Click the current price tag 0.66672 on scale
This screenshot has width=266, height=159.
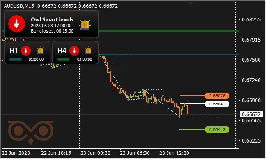point(251,114)
